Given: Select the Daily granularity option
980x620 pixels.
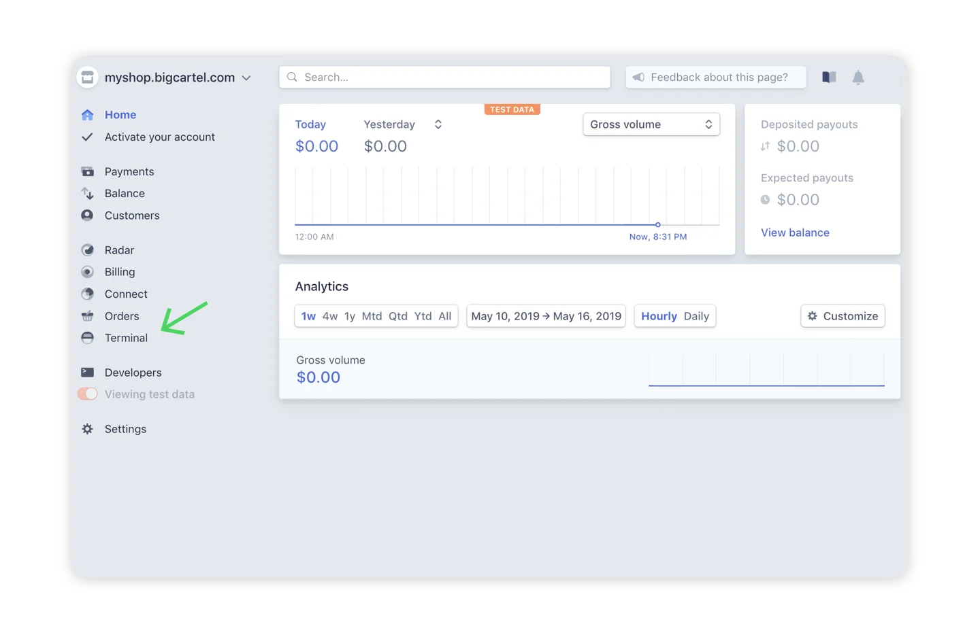Looking at the screenshot, I should coord(696,316).
